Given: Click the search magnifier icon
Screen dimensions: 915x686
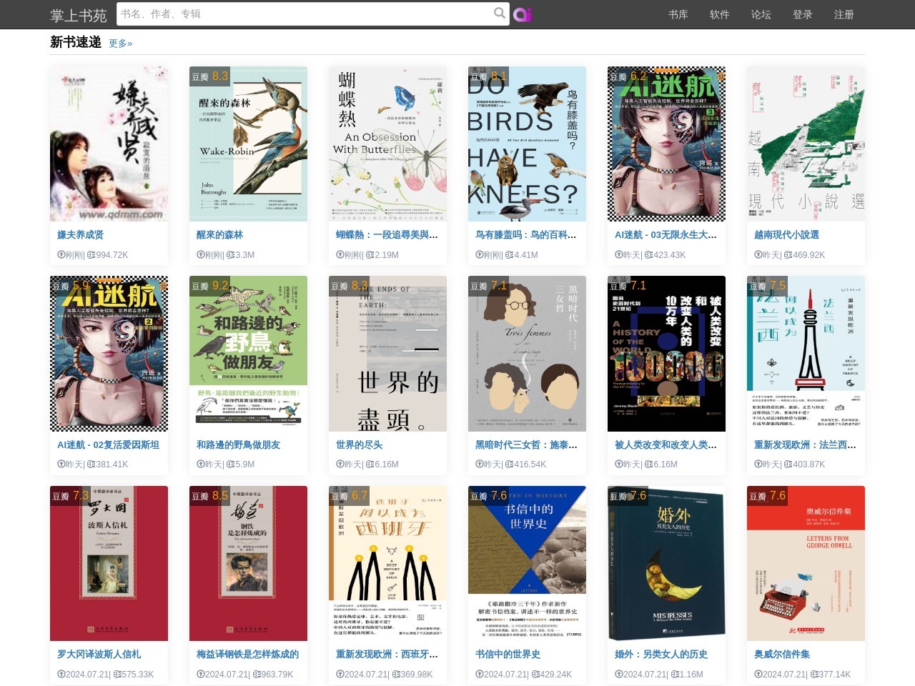Looking at the screenshot, I should pyautogui.click(x=499, y=13).
